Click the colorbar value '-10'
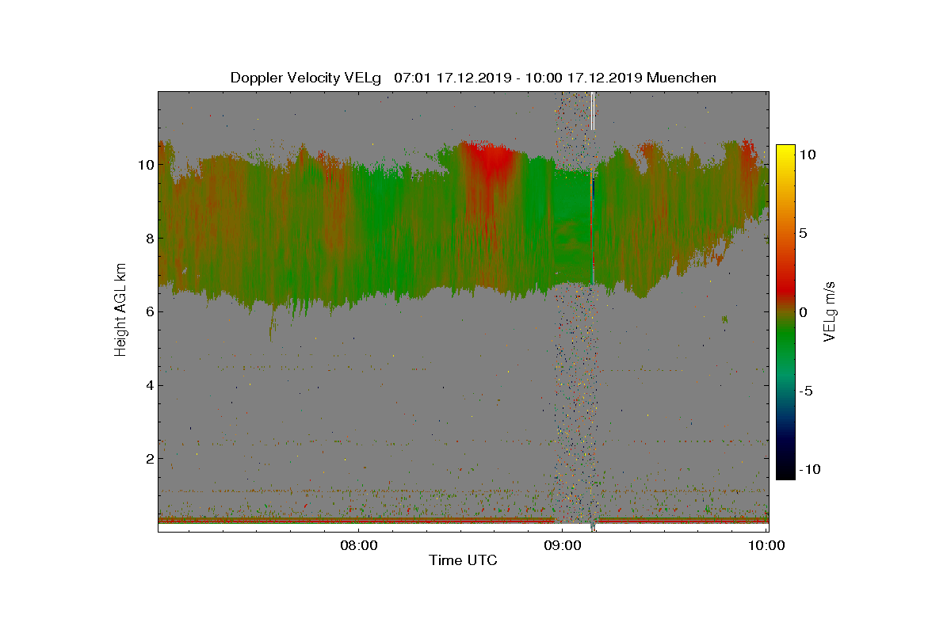Viewport: 951px width, 634px height. (811, 469)
